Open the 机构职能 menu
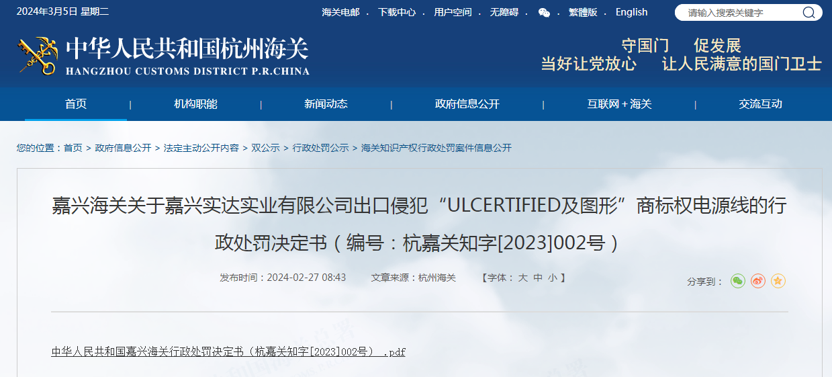The width and height of the screenshot is (832, 377). click(x=195, y=104)
